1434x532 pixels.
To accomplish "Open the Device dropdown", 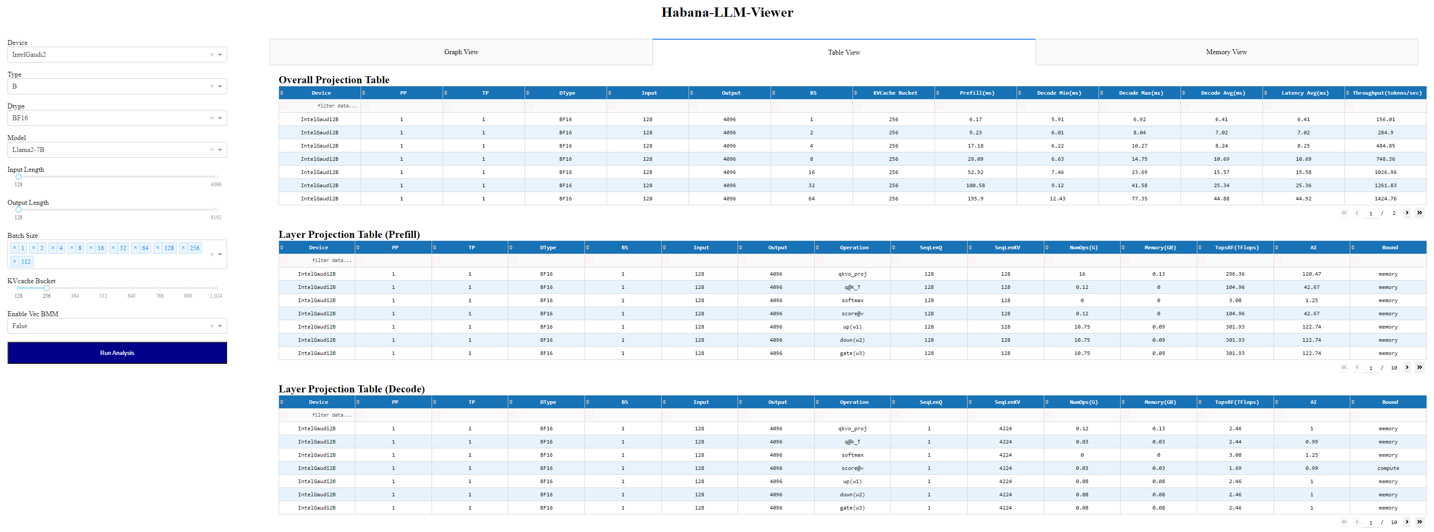I will point(220,55).
